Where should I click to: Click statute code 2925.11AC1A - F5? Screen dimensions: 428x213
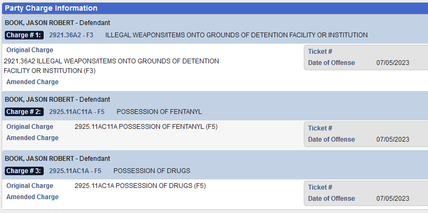pos(75,171)
